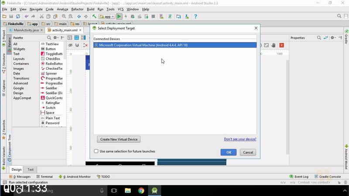Open the app run configuration dropdown
349x196 pixels.
[x=107, y=17]
